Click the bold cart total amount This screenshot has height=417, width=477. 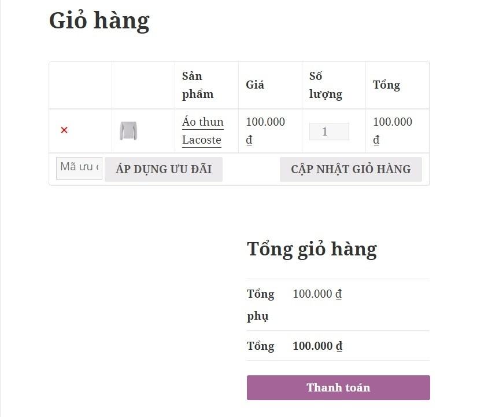(x=317, y=346)
